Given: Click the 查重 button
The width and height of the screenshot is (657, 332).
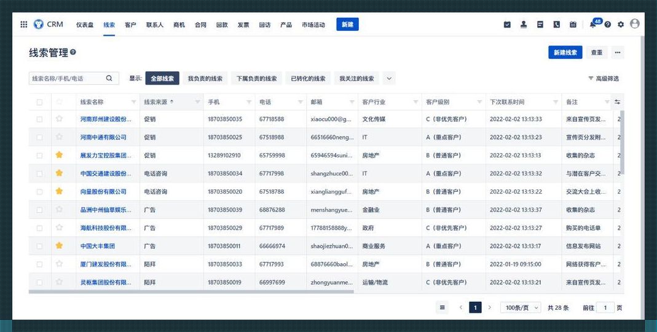Looking at the screenshot, I should tap(597, 52).
